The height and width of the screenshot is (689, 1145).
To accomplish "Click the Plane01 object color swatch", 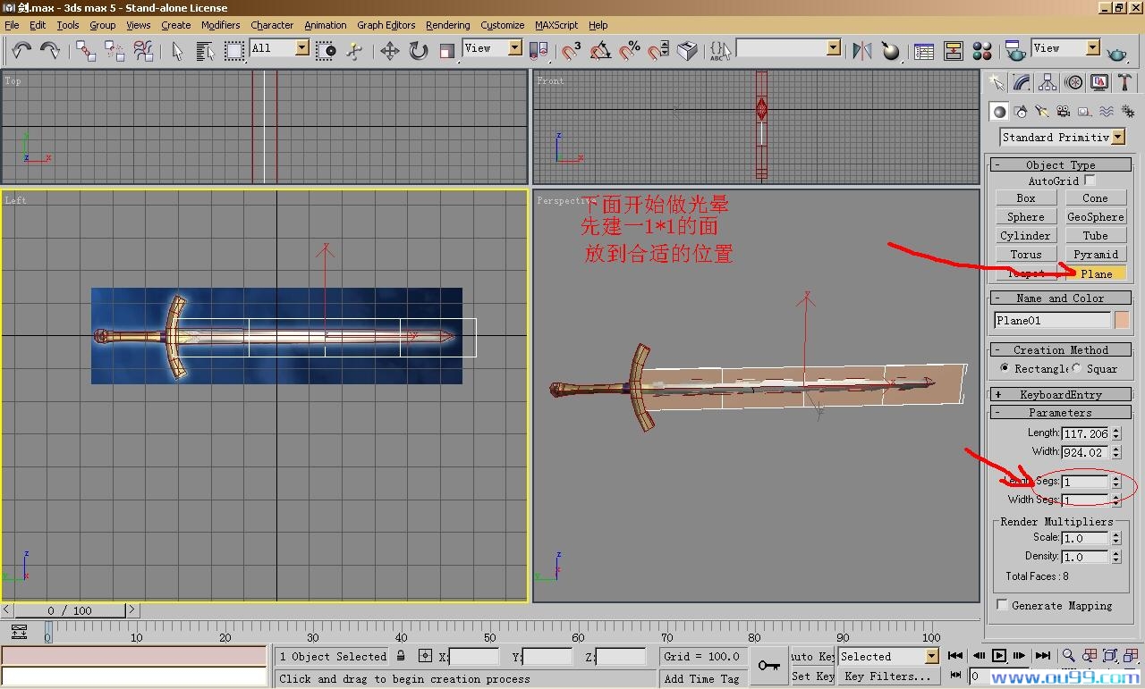I will pyautogui.click(x=1122, y=320).
